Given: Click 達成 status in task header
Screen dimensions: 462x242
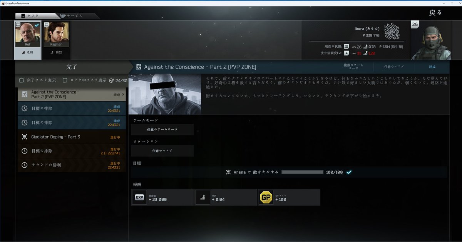Looking at the screenshot, I should tap(432, 67).
